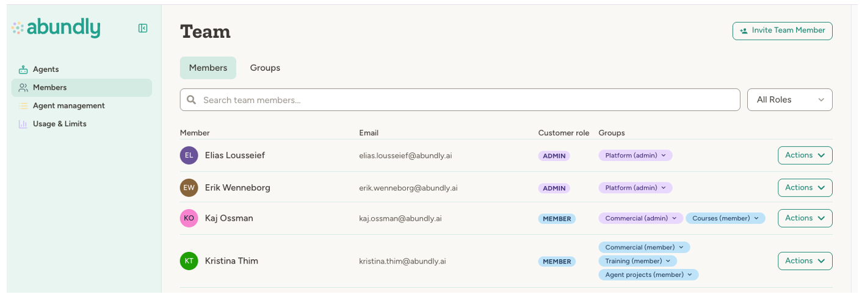
Task: Open Actions menu for Erik Wenneborg
Action: tap(805, 187)
